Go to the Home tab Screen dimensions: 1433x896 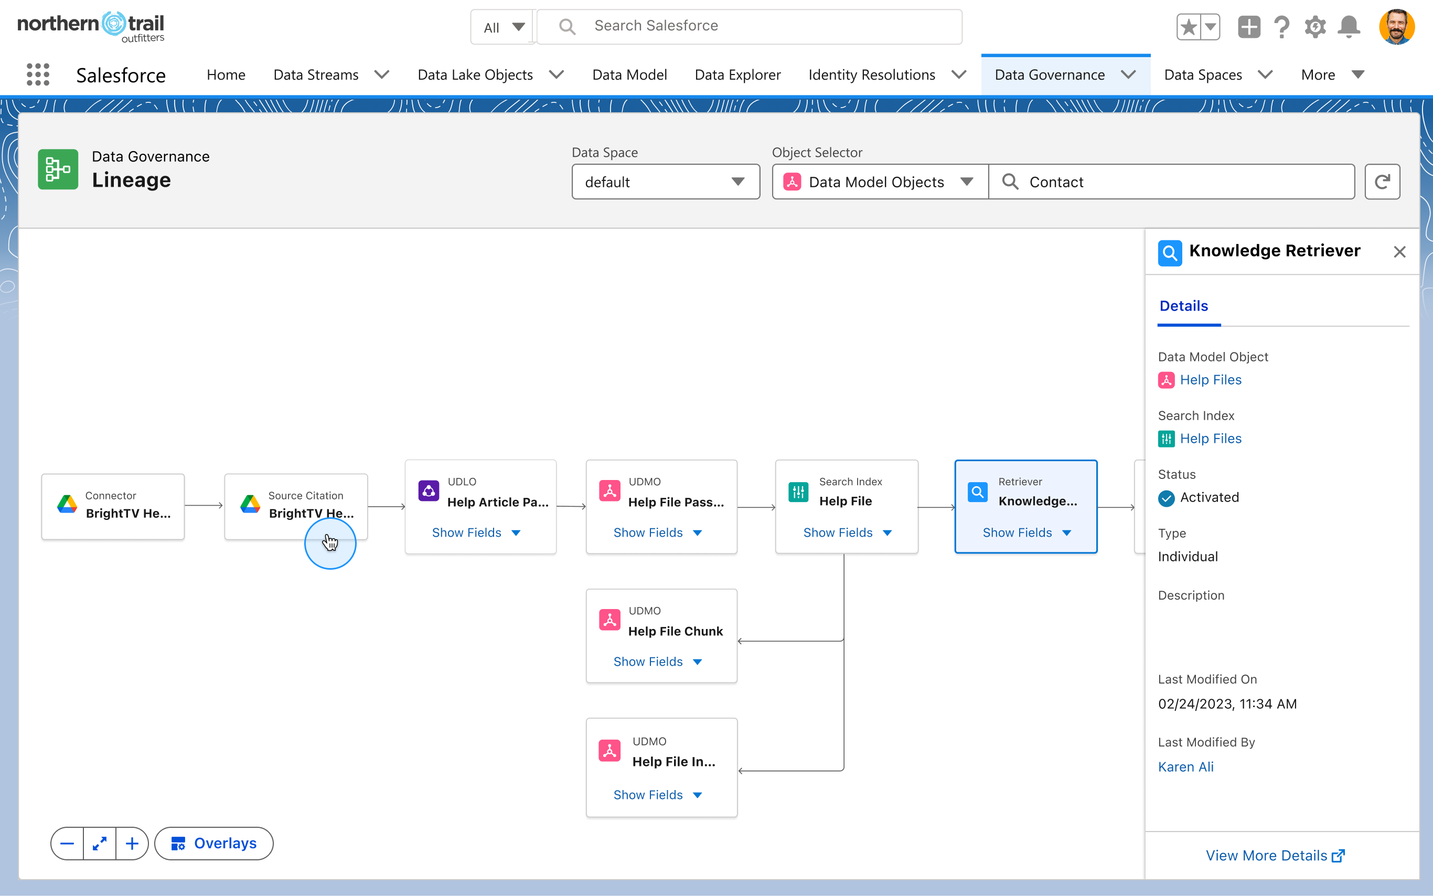click(226, 74)
